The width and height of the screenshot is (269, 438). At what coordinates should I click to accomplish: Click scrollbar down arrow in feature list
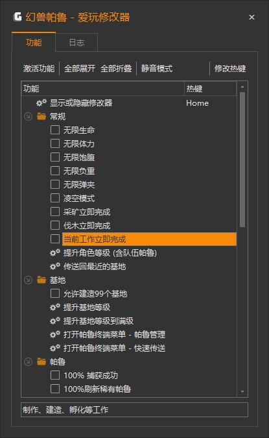[242, 392]
